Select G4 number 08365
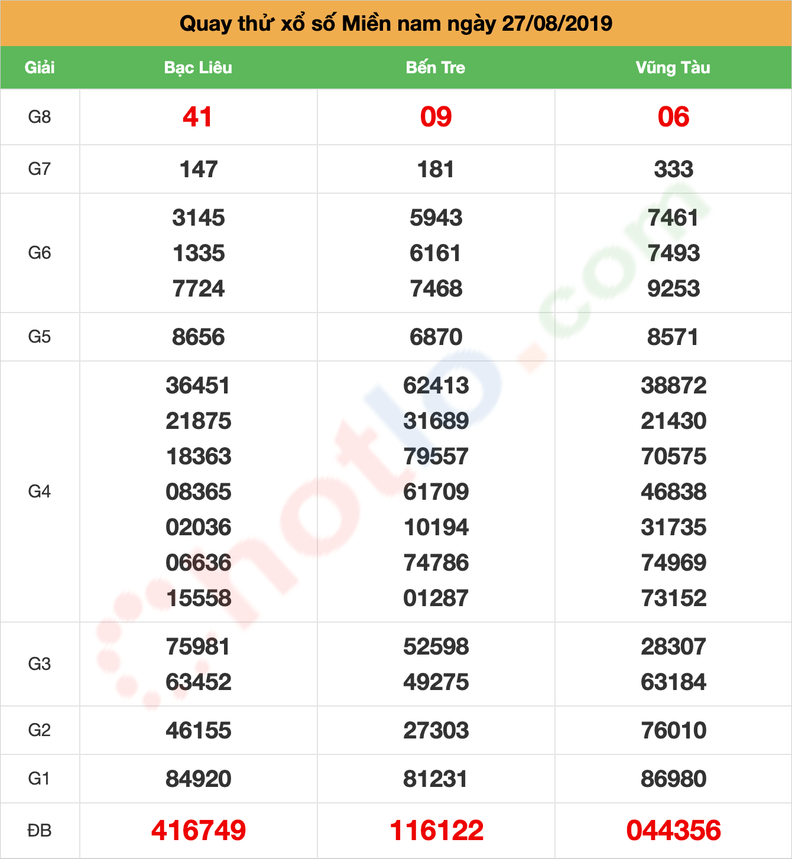 [x=199, y=492]
